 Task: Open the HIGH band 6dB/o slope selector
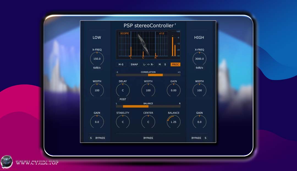(199, 68)
